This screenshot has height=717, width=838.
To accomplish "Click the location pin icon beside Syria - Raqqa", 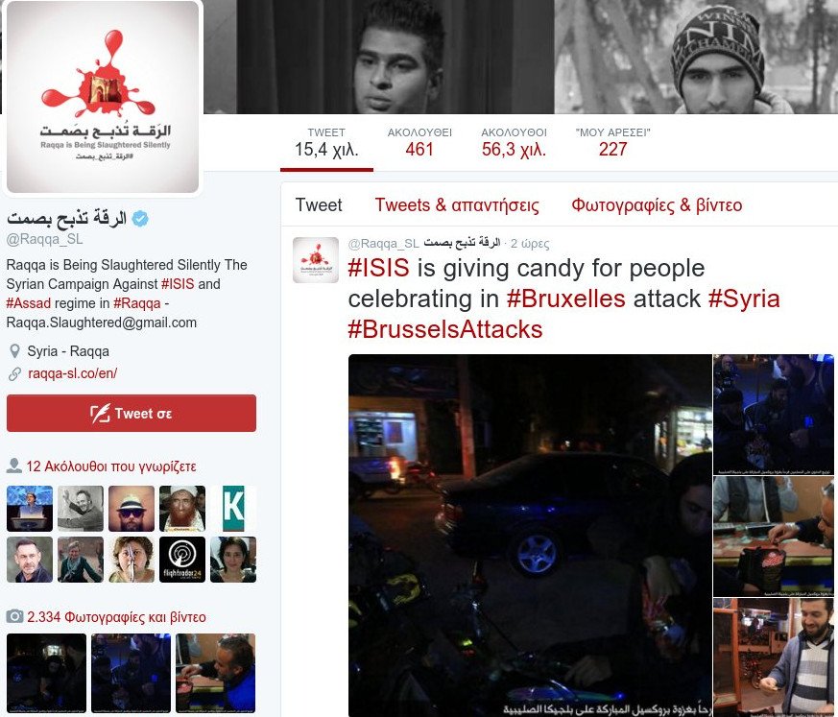I will [15, 351].
